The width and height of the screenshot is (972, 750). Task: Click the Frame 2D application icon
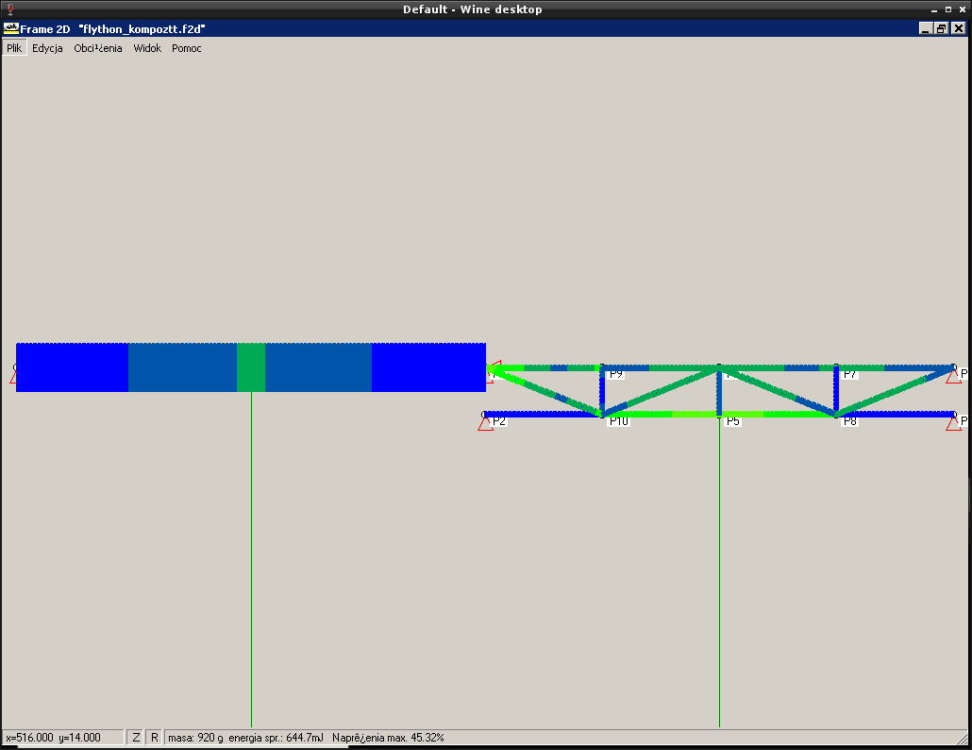click(11, 28)
